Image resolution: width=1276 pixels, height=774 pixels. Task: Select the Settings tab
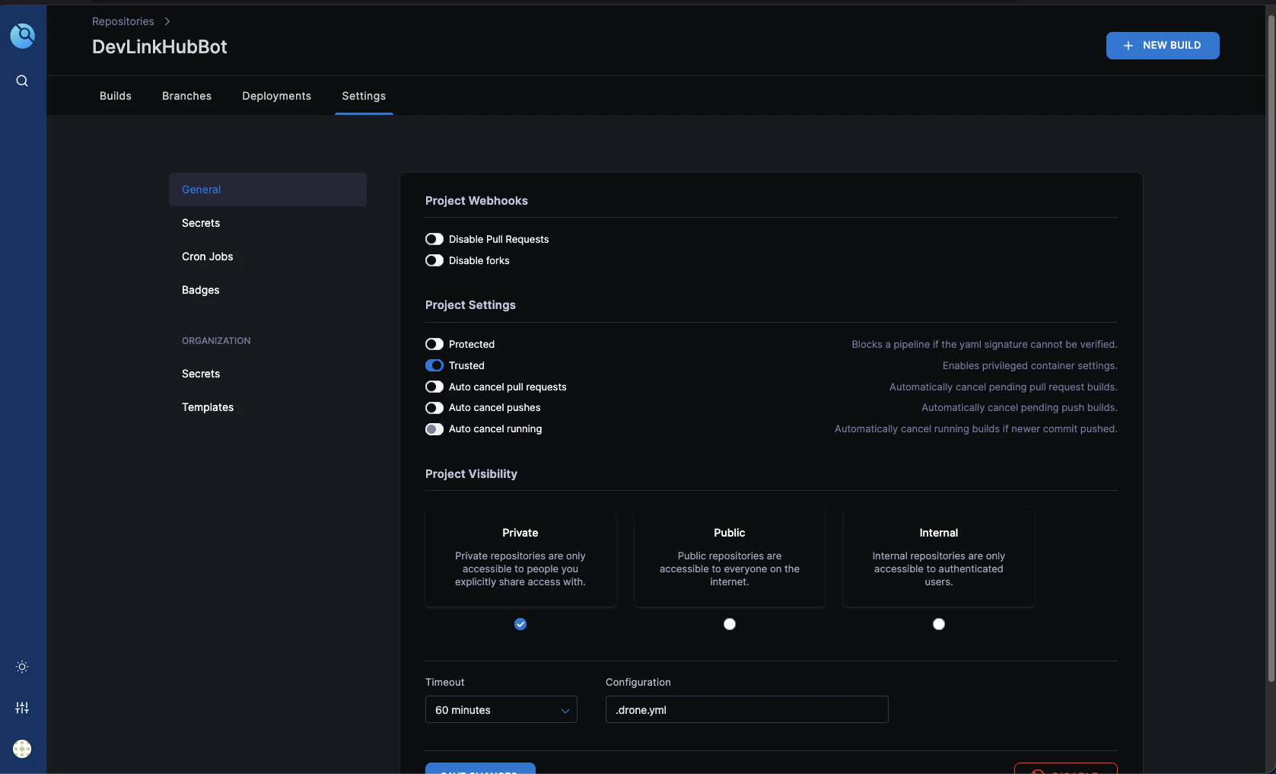pos(364,96)
